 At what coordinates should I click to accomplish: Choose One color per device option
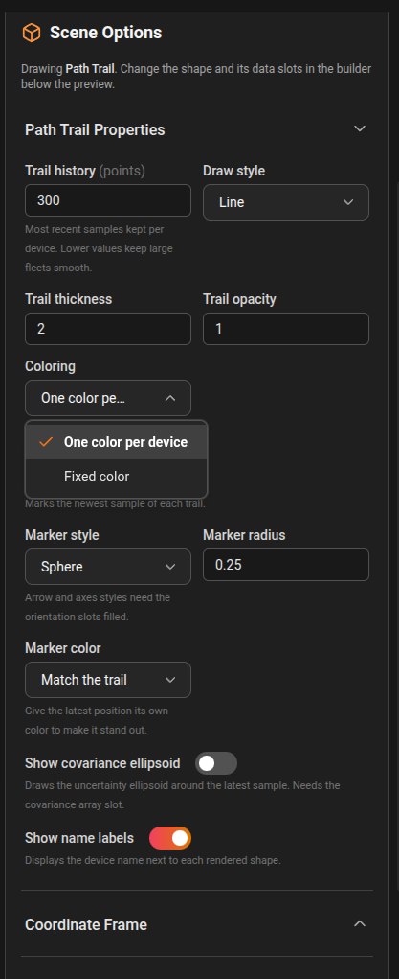(x=116, y=442)
